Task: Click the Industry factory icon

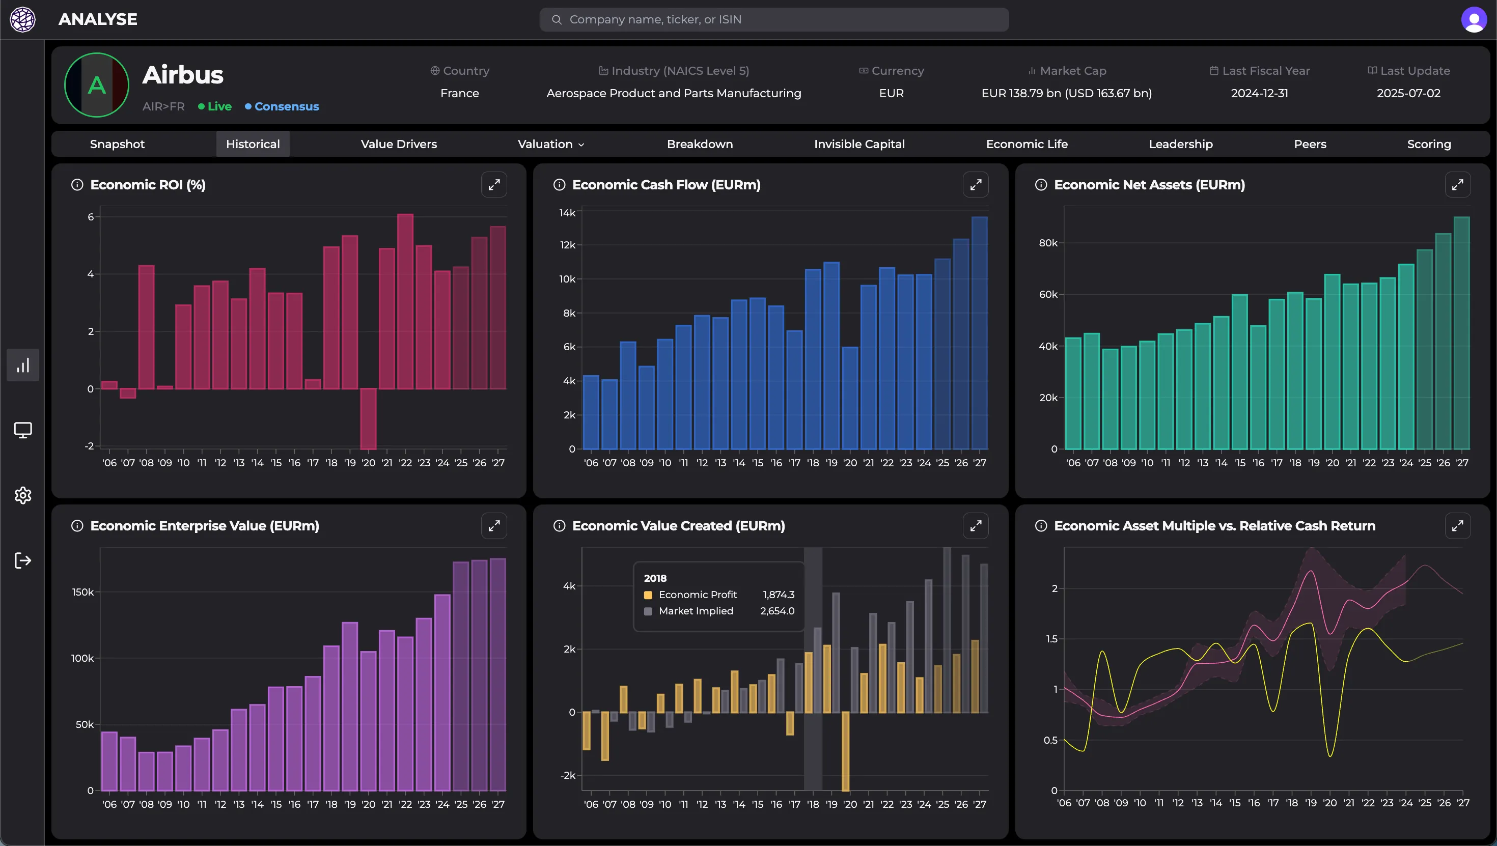Action: pos(604,71)
